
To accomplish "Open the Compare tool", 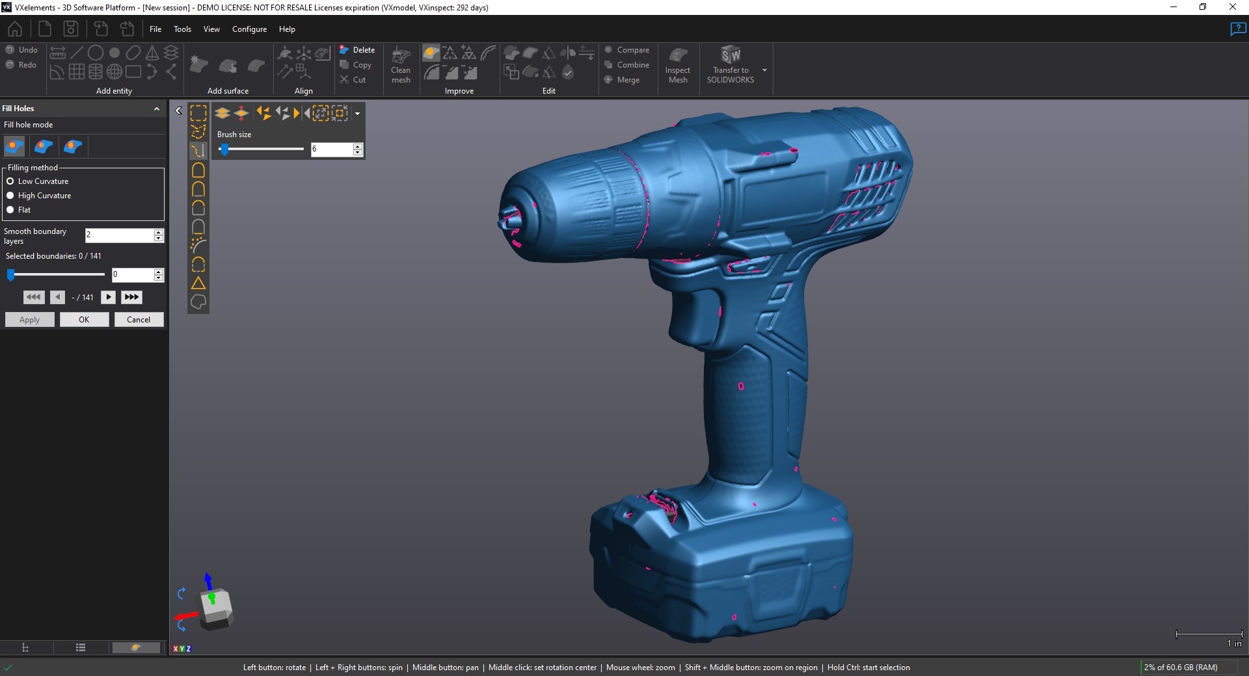I will [626, 49].
